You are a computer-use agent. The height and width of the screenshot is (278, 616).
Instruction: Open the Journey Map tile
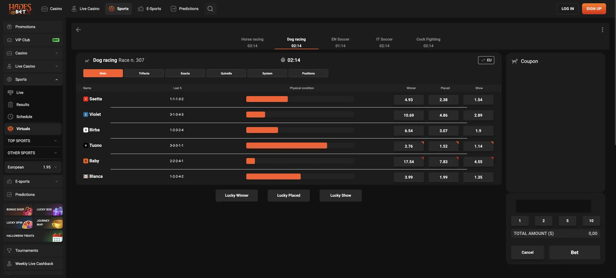click(x=49, y=223)
